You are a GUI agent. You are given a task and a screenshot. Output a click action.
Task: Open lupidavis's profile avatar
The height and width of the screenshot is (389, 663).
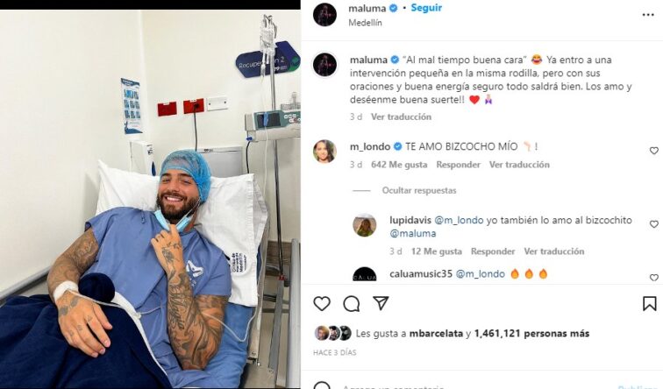(x=365, y=225)
